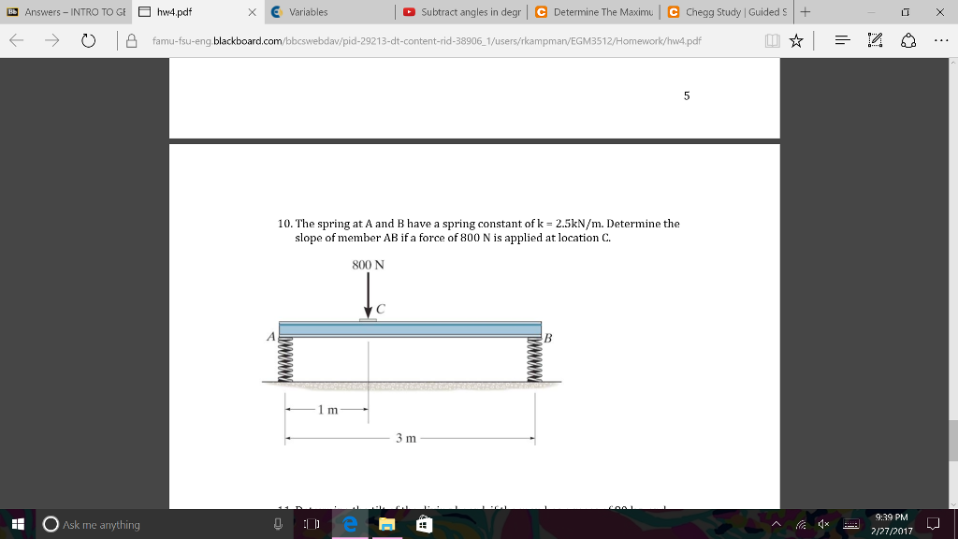Open Task View on the taskbar
Viewport: 958px width, 539px height.
tap(312, 525)
